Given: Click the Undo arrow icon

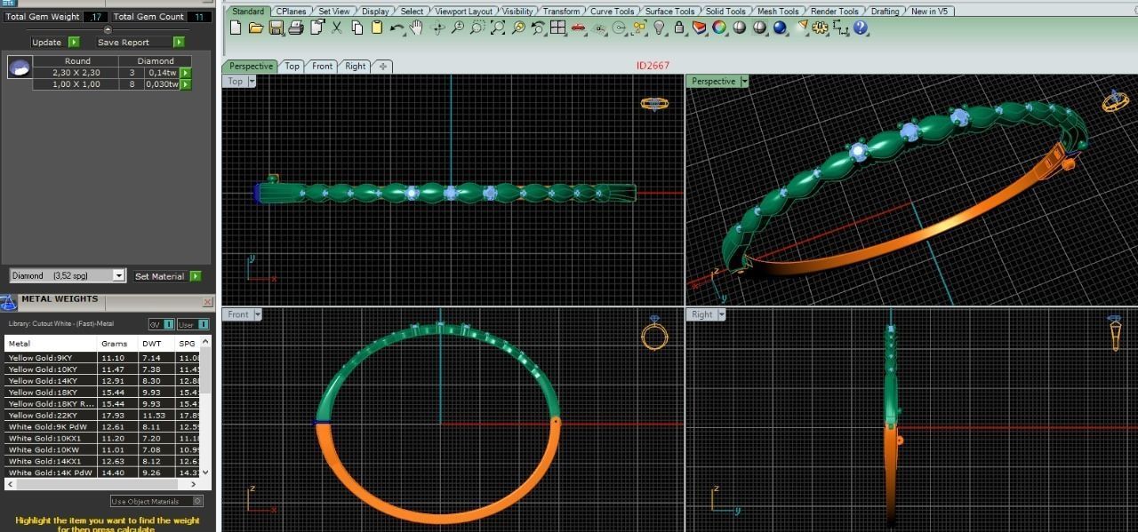Looking at the screenshot, I should (397, 28).
